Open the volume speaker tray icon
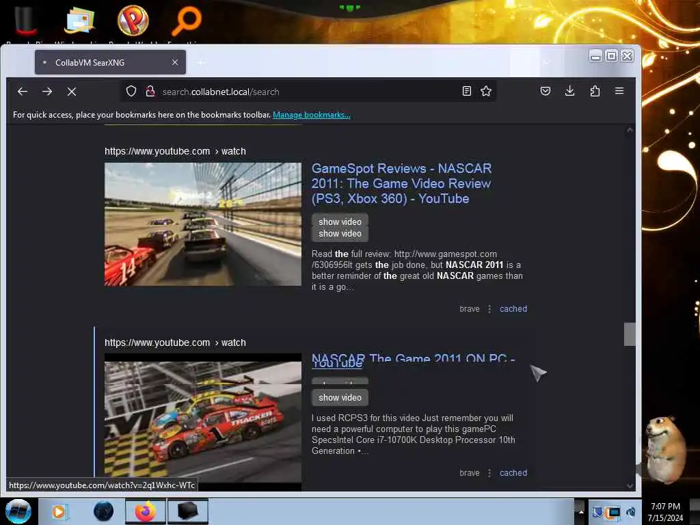 pos(631,511)
